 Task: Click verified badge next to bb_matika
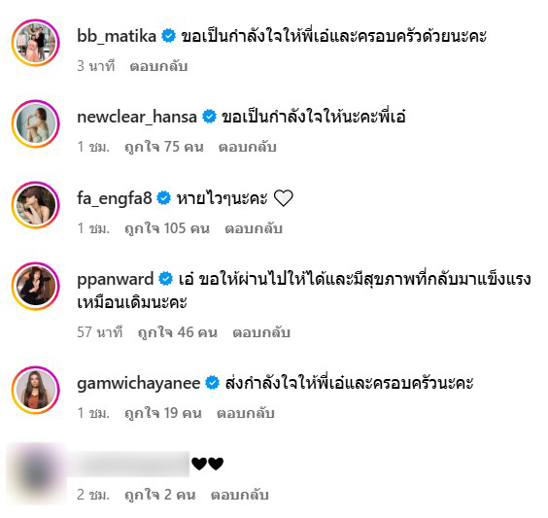pos(168,36)
